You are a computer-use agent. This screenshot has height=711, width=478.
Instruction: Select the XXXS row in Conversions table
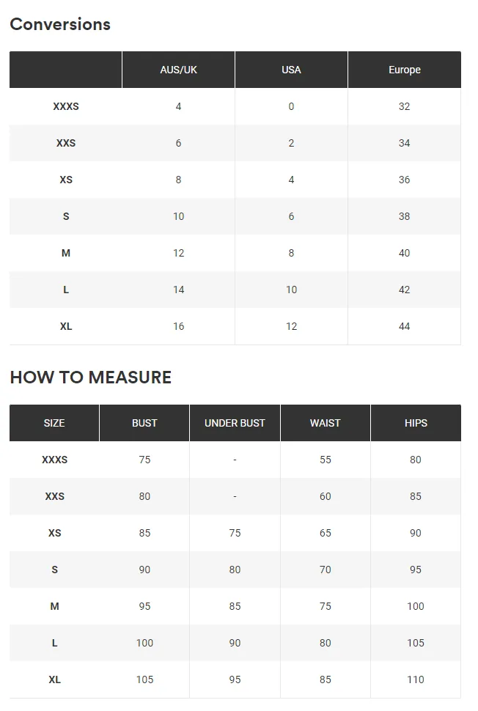coord(235,106)
